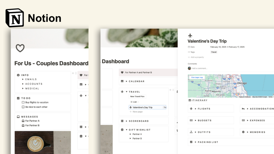Check the Be nice to each other checkbox
This screenshot has height=154, width=274.
click(23, 107)
